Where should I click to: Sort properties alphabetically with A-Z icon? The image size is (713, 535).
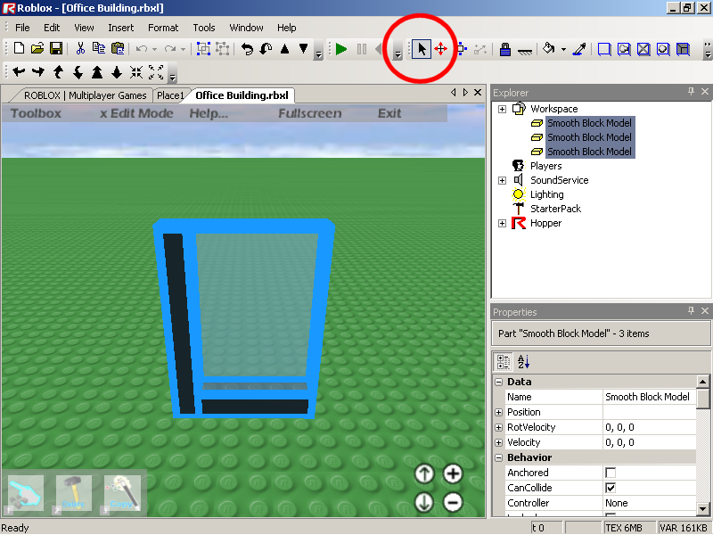click(523, 361)
